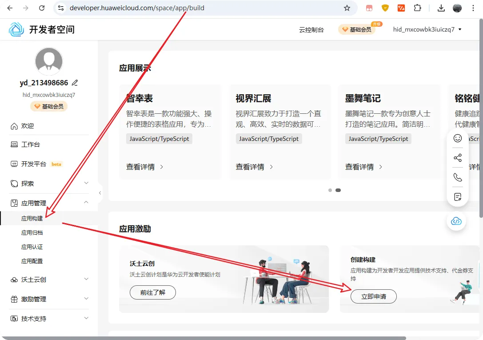Open the browser downloads icon
The image size is (483, 340).
441,8
